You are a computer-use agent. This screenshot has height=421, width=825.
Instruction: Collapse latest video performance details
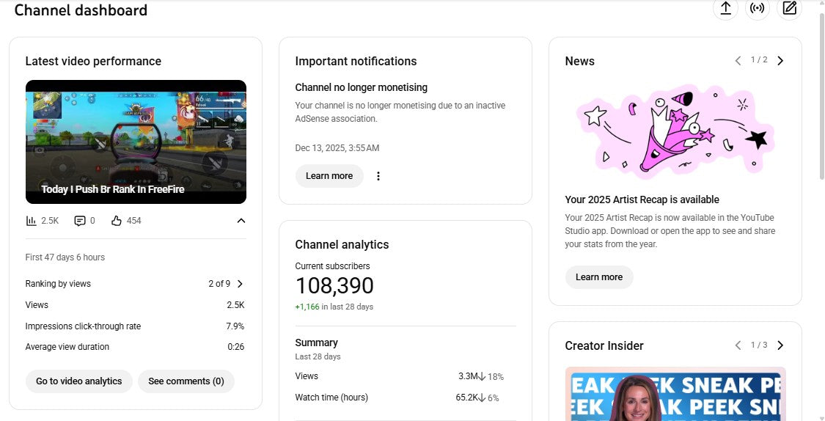tap(241, 221)
